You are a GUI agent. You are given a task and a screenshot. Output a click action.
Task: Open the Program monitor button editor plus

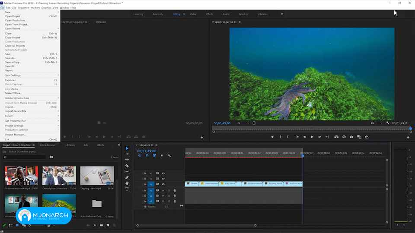[x=408, y=137]
